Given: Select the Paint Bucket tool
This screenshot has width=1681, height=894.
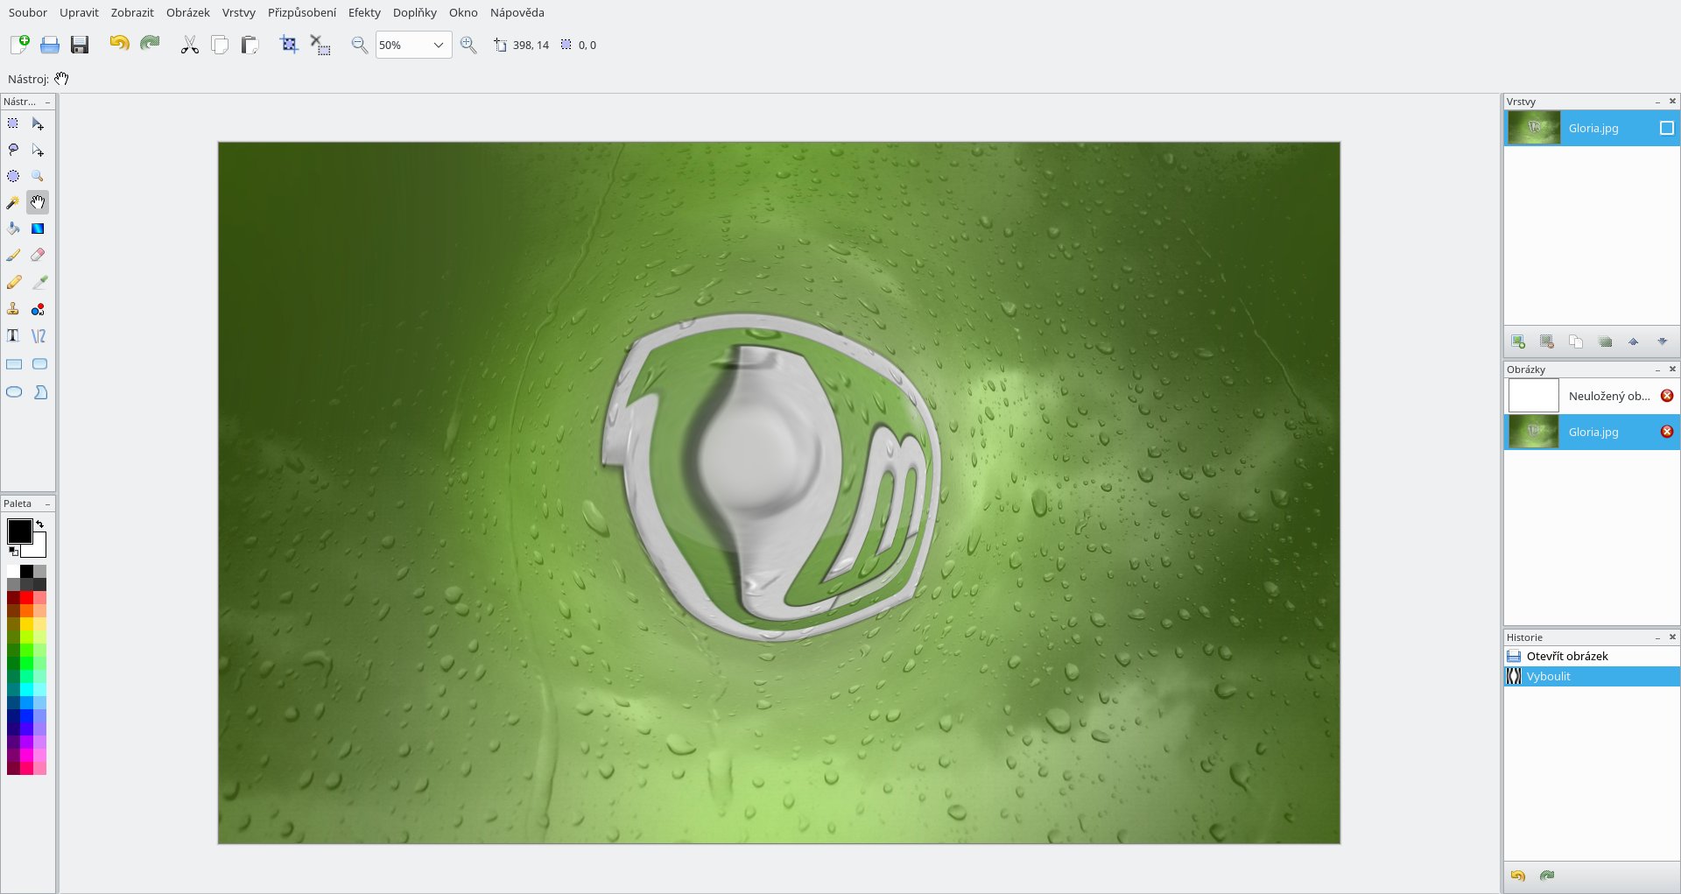Looking at the screenshot, I should 13,229.
